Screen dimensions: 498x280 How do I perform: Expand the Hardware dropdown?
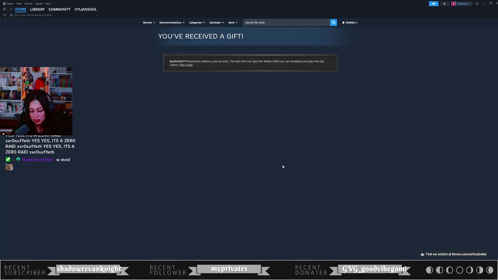tap(216, 23)
